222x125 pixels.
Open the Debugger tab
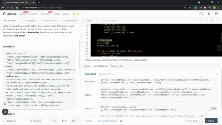(117, 66)
